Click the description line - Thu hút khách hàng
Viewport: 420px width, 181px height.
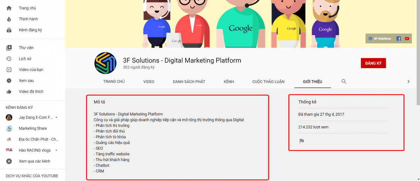pyautogui.click(x=112, y=160)
